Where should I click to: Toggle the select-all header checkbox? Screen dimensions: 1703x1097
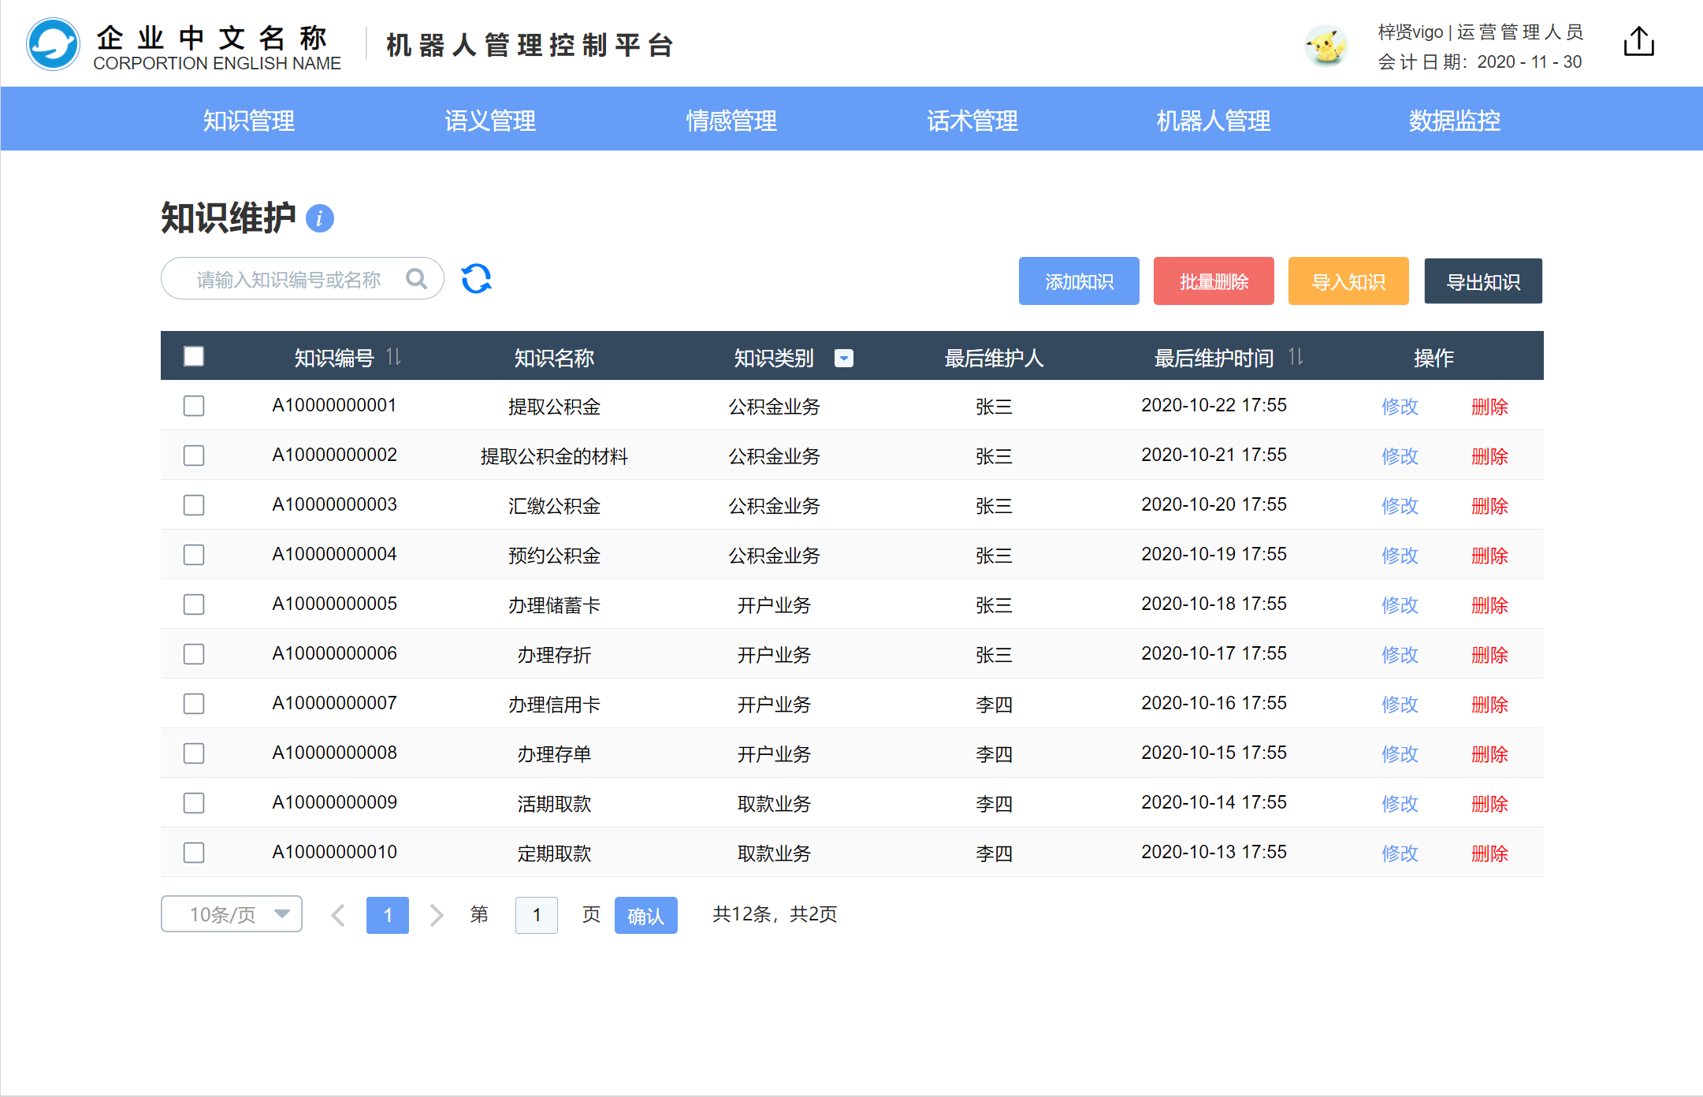click(x=194, y=357)
